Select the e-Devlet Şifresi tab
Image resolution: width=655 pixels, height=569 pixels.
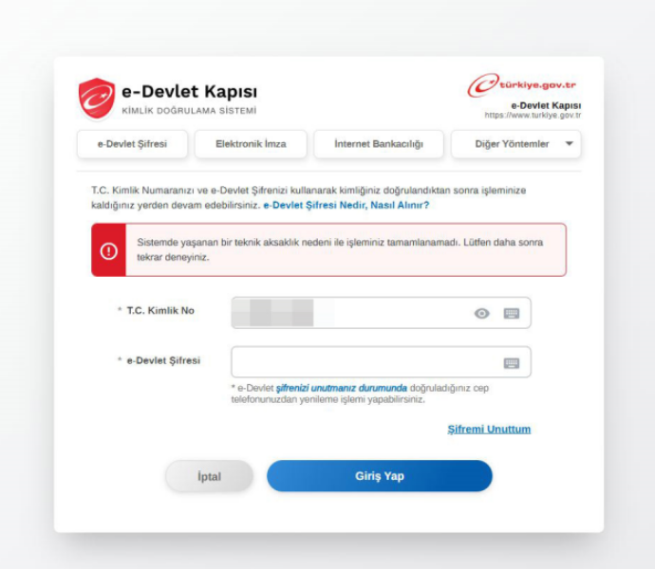[x=132, y=144]
